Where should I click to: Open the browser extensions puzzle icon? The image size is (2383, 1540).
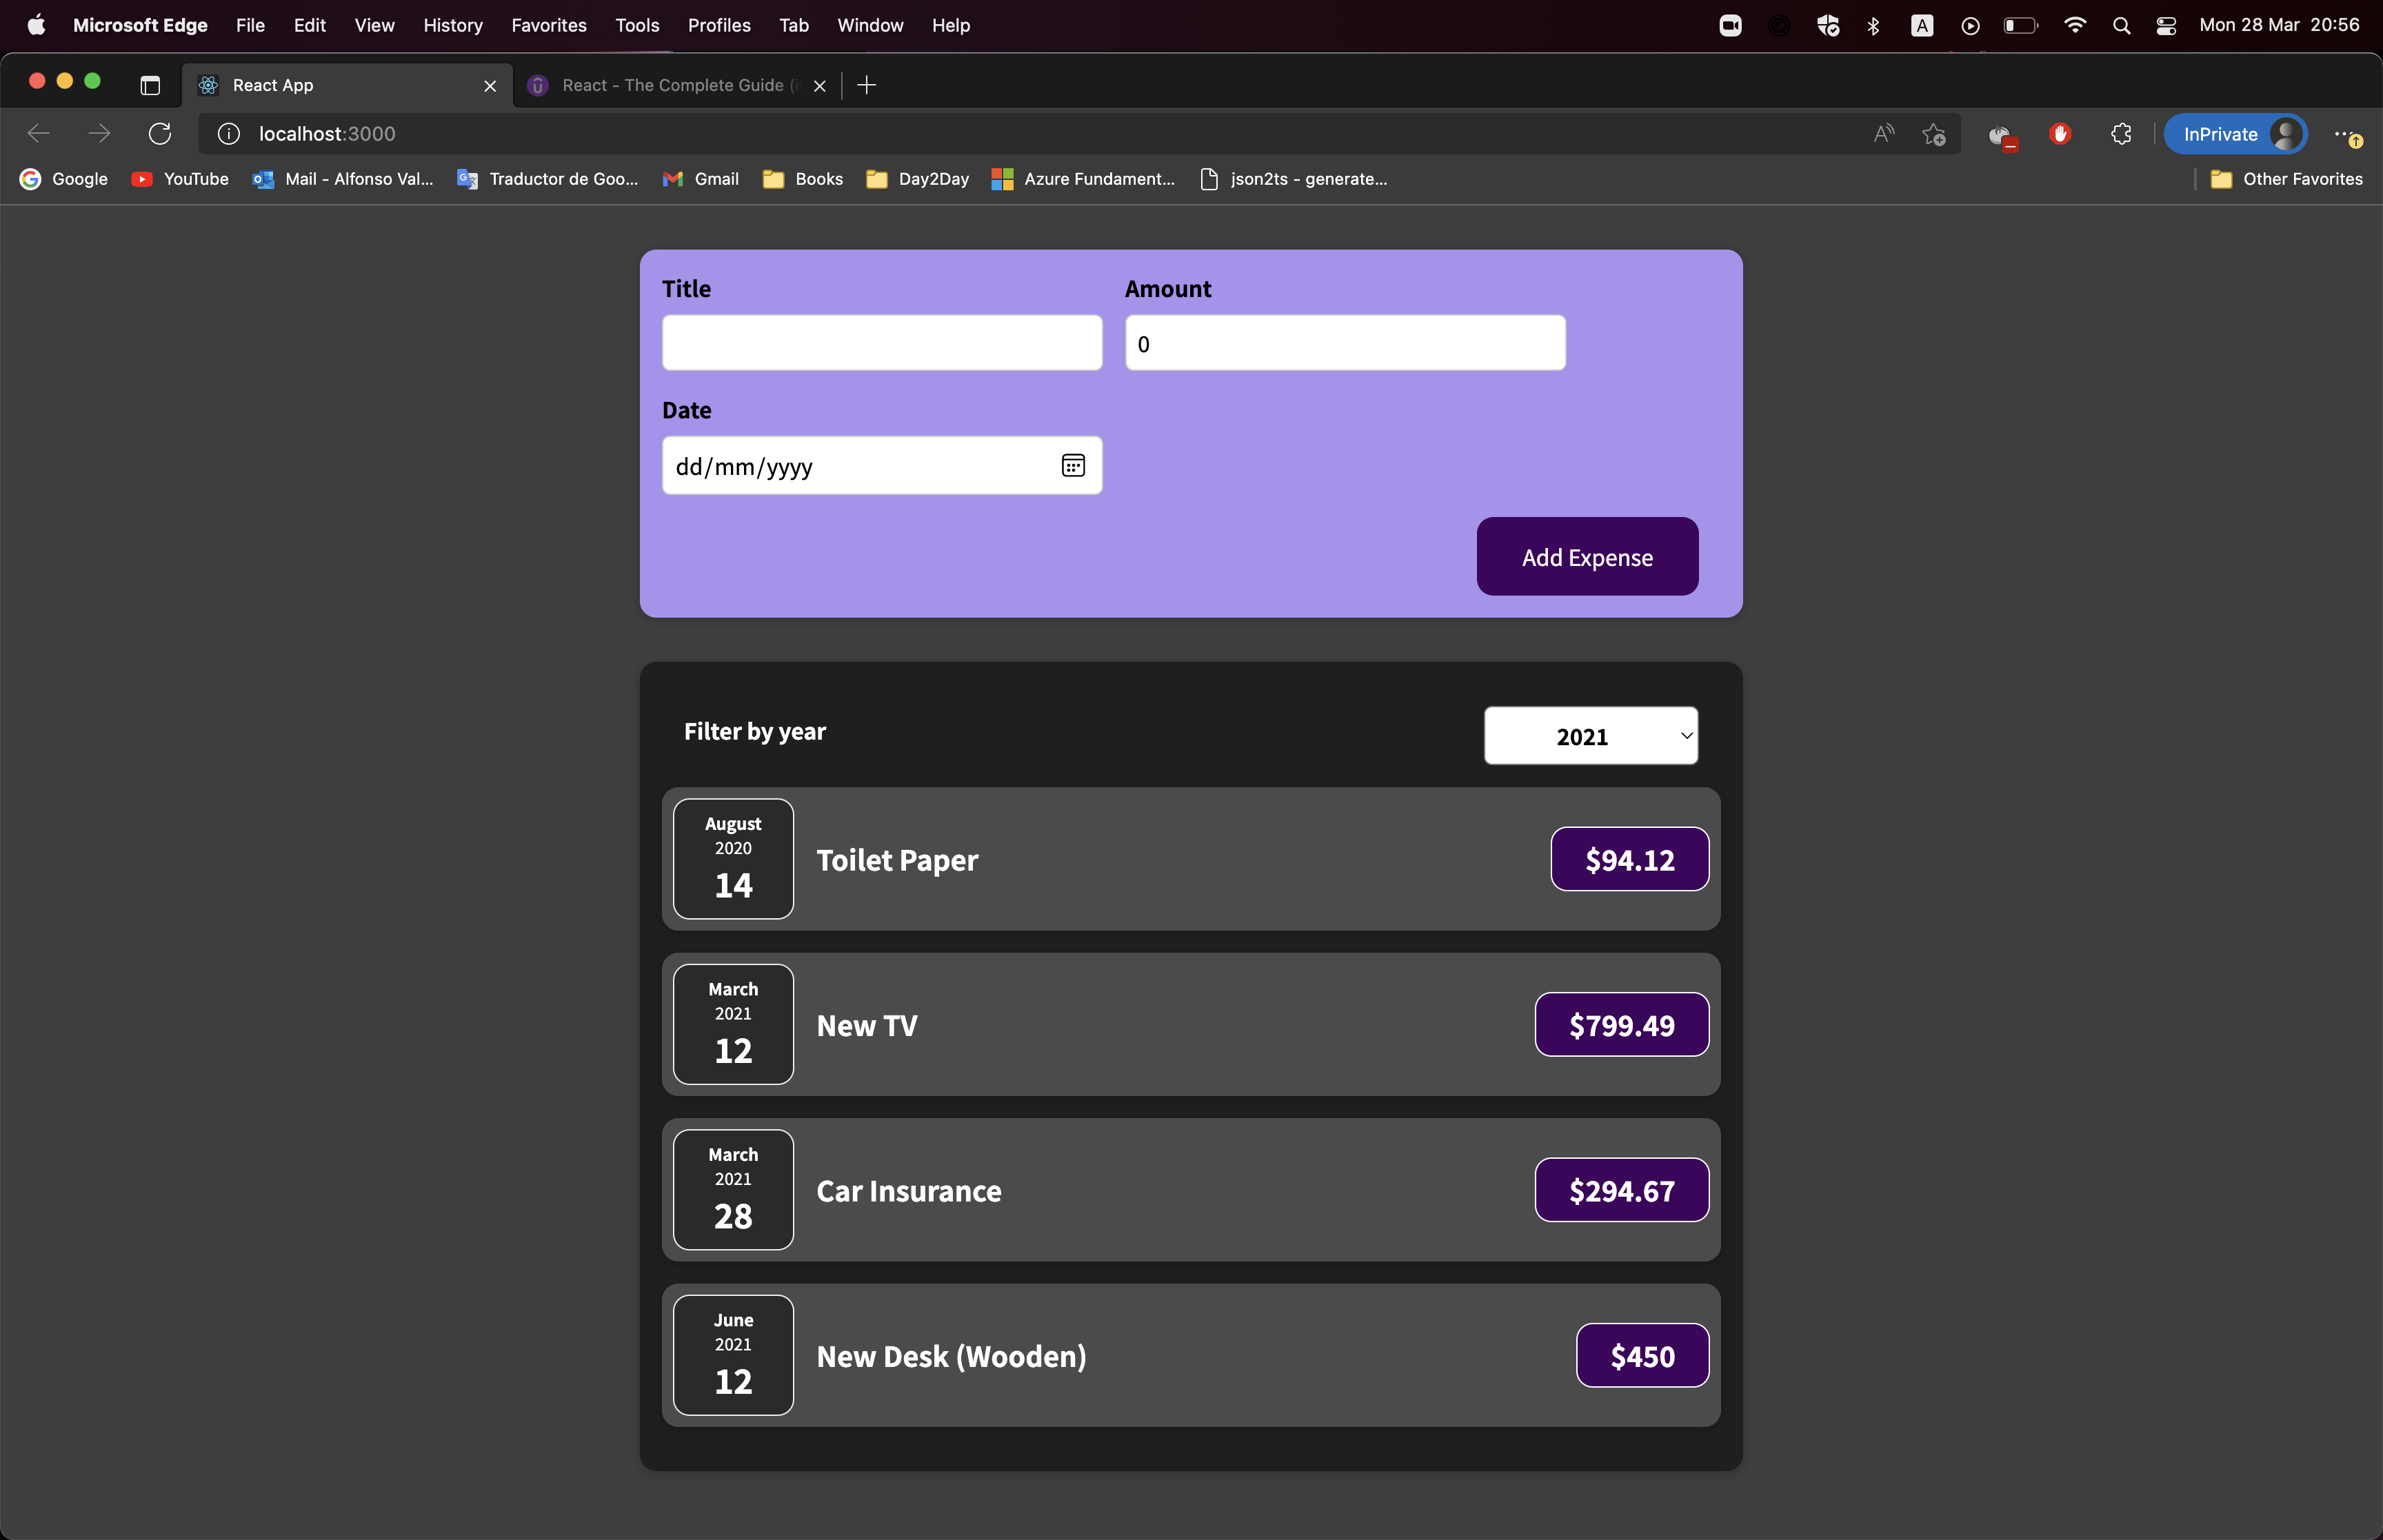2120,134
